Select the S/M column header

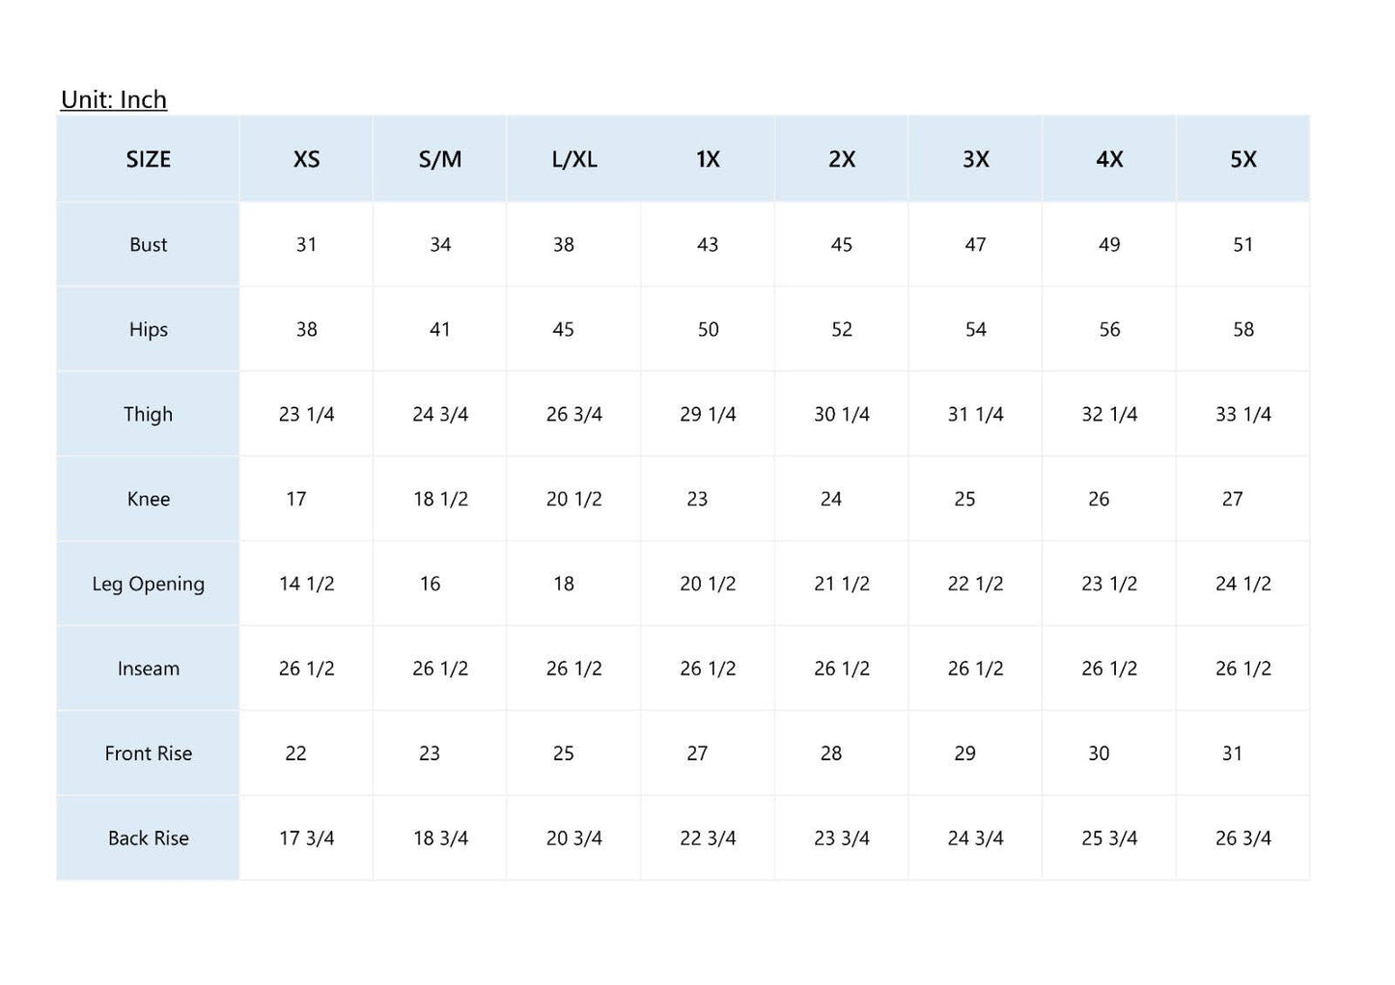pyautogui.click(x=440, y=159)
